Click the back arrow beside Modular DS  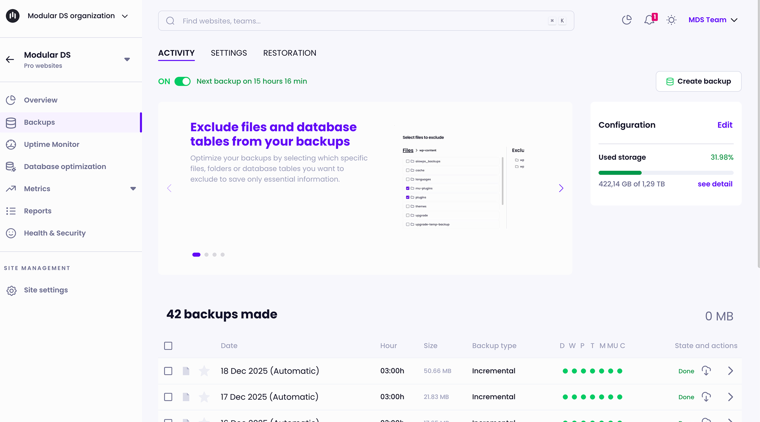click(10, 60)
